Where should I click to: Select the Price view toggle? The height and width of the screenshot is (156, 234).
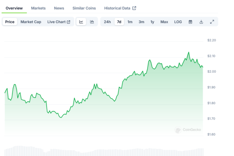point(10,22)
